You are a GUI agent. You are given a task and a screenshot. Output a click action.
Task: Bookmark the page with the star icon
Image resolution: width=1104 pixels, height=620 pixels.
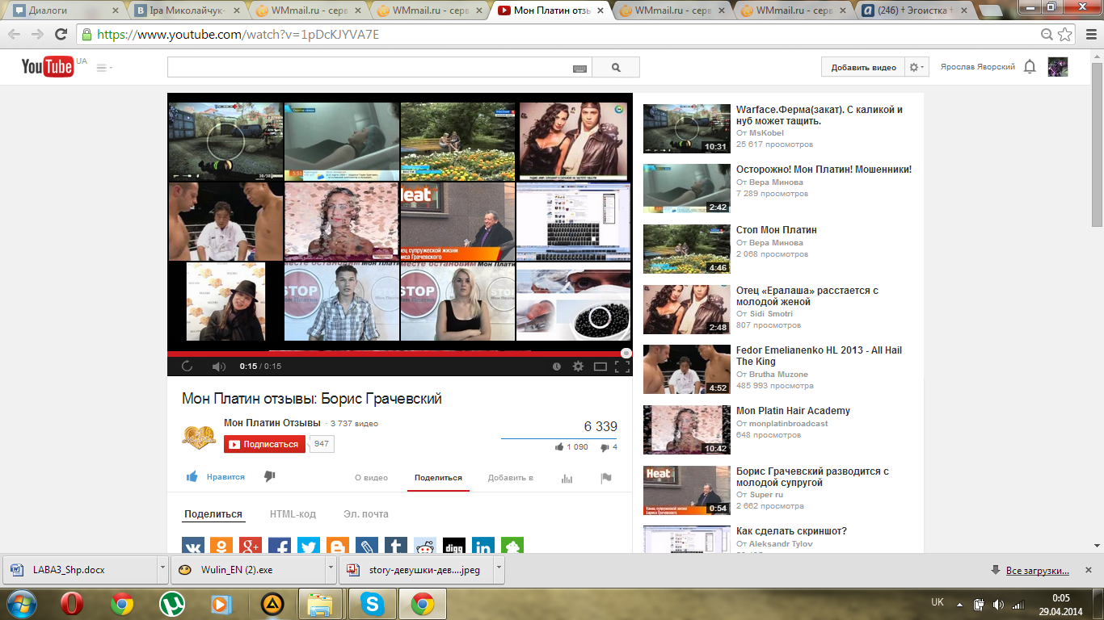[x=1065, y=35]
